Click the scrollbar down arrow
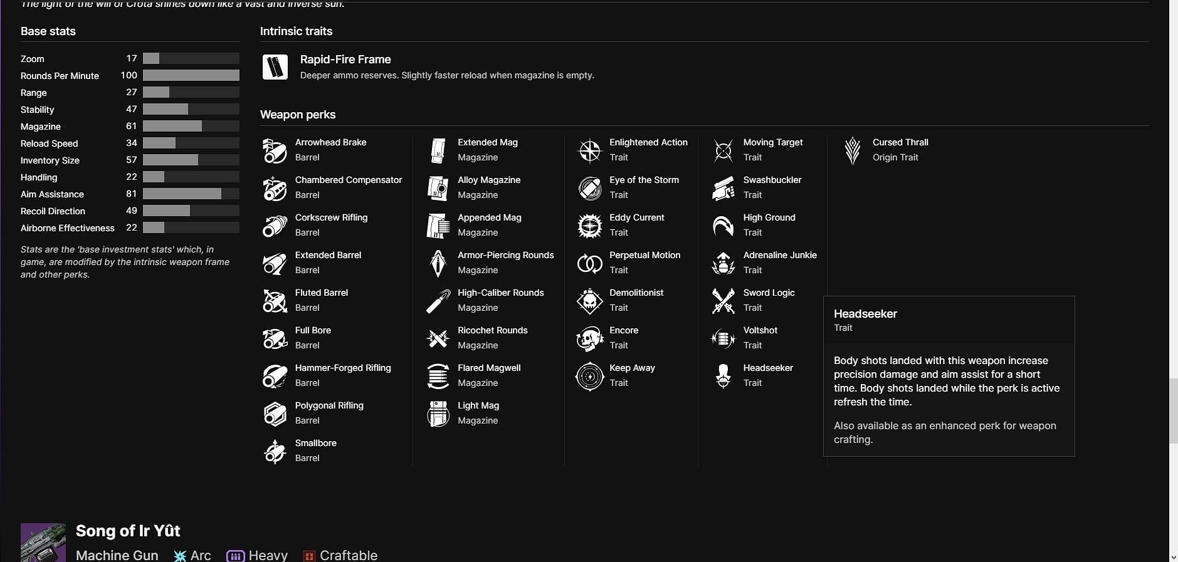Viewport: 1178px width, 562px height. (x=1173, y=556)
